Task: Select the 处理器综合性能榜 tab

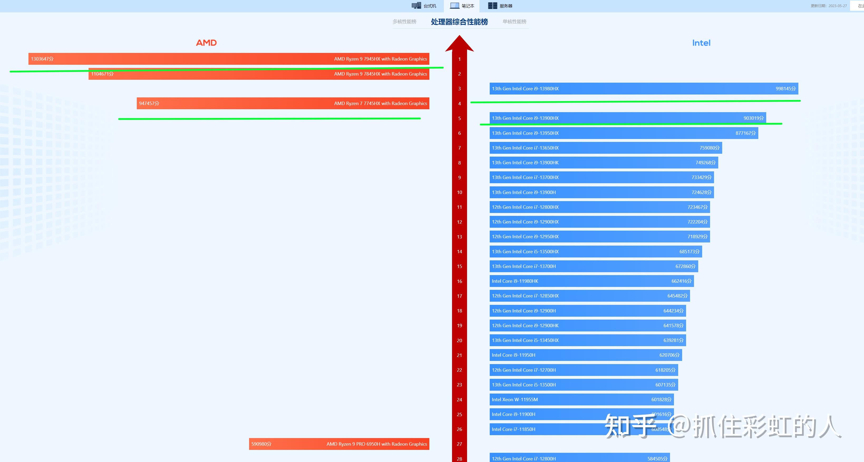Action: coord(459,22)
